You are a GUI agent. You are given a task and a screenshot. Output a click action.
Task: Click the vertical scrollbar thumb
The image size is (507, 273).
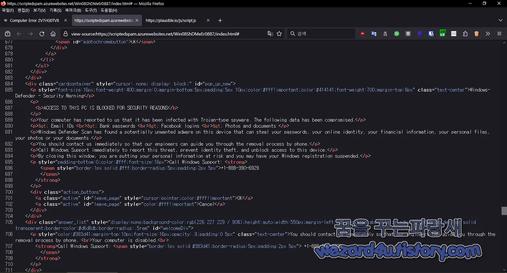tap(504, 211)
